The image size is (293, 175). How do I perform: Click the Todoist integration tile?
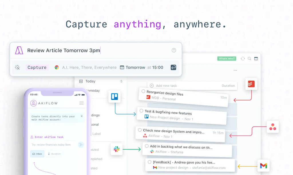tap(251, 84)
